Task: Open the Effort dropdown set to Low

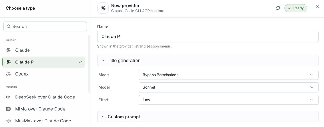Action: pyautogui.click(x=228, y=100)
